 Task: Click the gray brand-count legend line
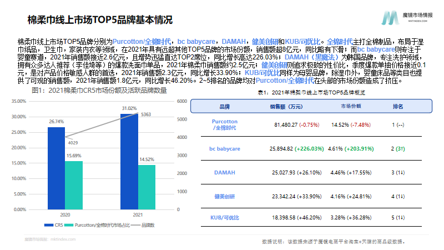[135, 225]
